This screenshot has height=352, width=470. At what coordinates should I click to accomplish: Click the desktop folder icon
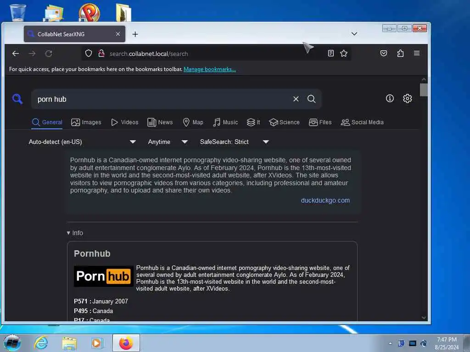123,12
